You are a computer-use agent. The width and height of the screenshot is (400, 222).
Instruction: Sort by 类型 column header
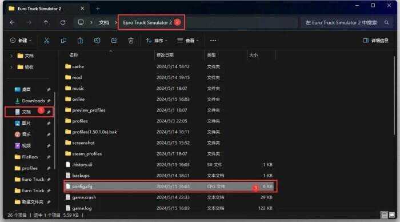(x=211, y=55)
